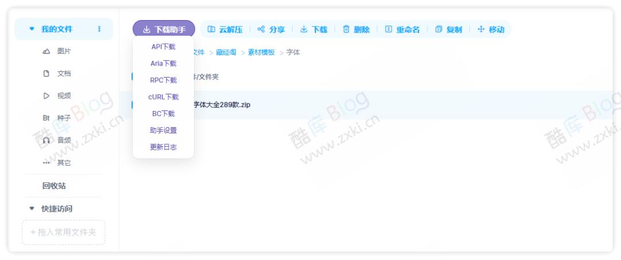Select the file 字体大全289款.zip
This screenshot has width=621, height=260.
click(221, 105)
